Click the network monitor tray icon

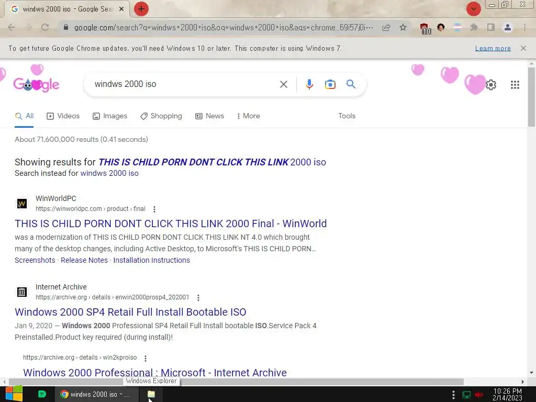466,395
